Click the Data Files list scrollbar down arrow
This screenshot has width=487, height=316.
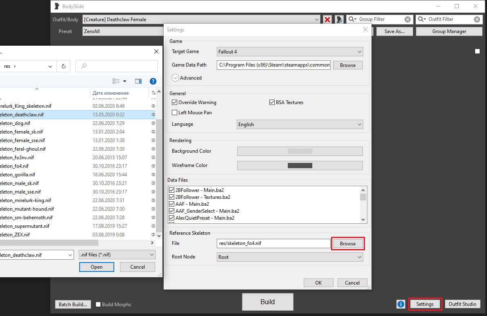pos(363,220)
